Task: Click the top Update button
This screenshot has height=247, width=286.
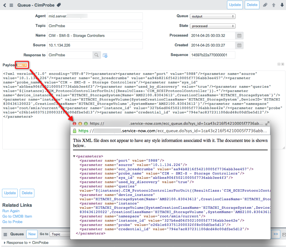Action: [x=235, y=5]
